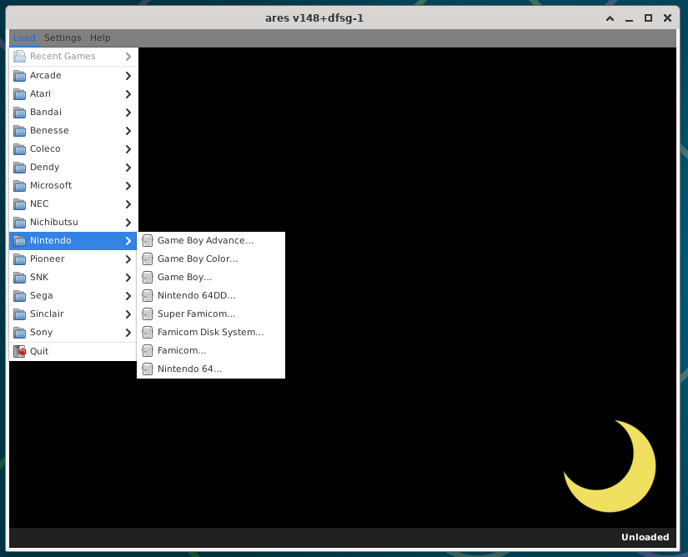Screen dimensions: 688x557
Task: Click the Famicom Disk System icon
Action: click(148, 333)
